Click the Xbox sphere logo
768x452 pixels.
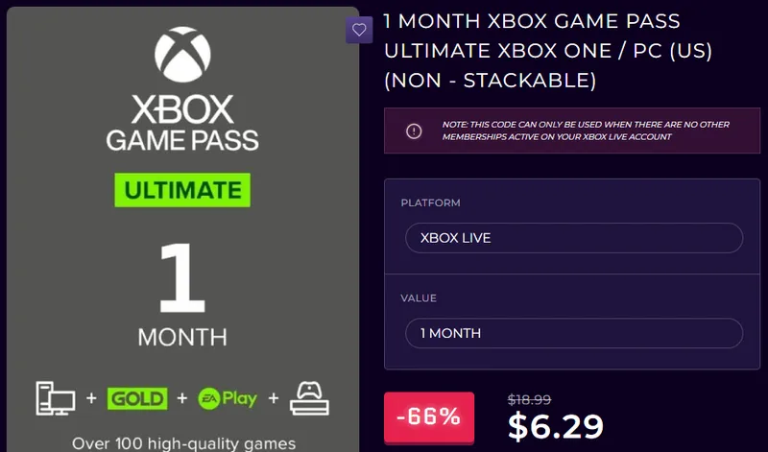tap(182, 55)
